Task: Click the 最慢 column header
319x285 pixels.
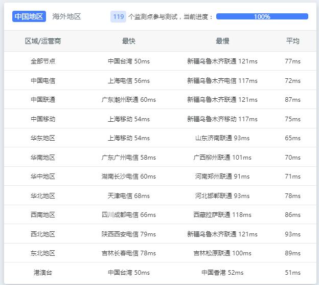Action: [222, 41]
